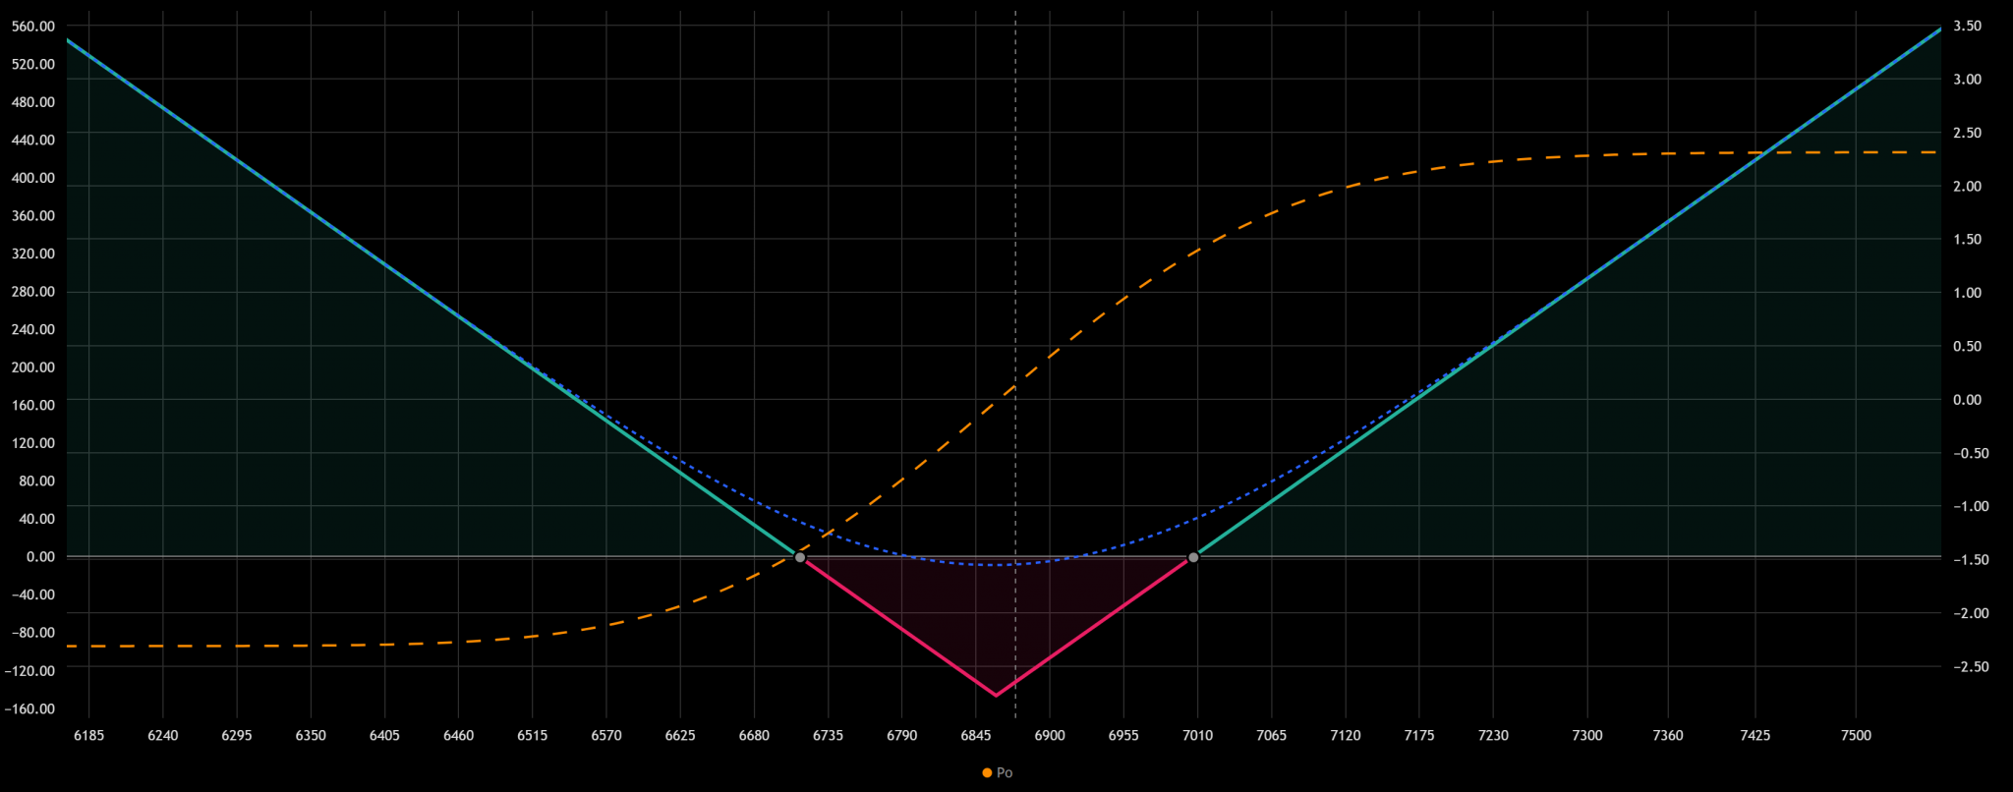Toggle the Po series in the legend
Screen dimensions: 2013x792
1004,772
